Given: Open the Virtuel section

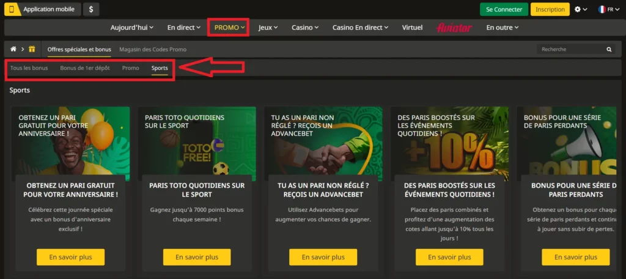Looking at the screenshot, I should click(x=412, y=28).
